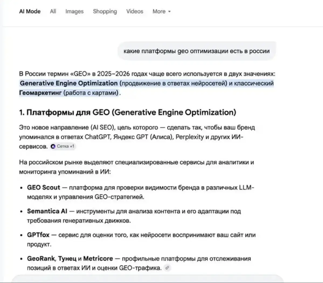Click the GEO Scout brand name
Screen dimensions: 323x283
coord(43,187)
